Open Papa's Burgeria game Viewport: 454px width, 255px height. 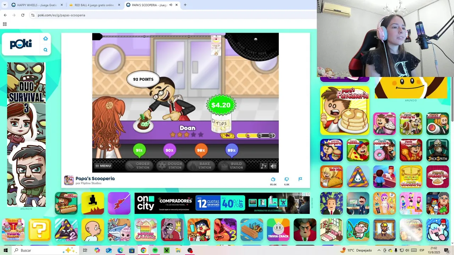click(x=331, y=150)
